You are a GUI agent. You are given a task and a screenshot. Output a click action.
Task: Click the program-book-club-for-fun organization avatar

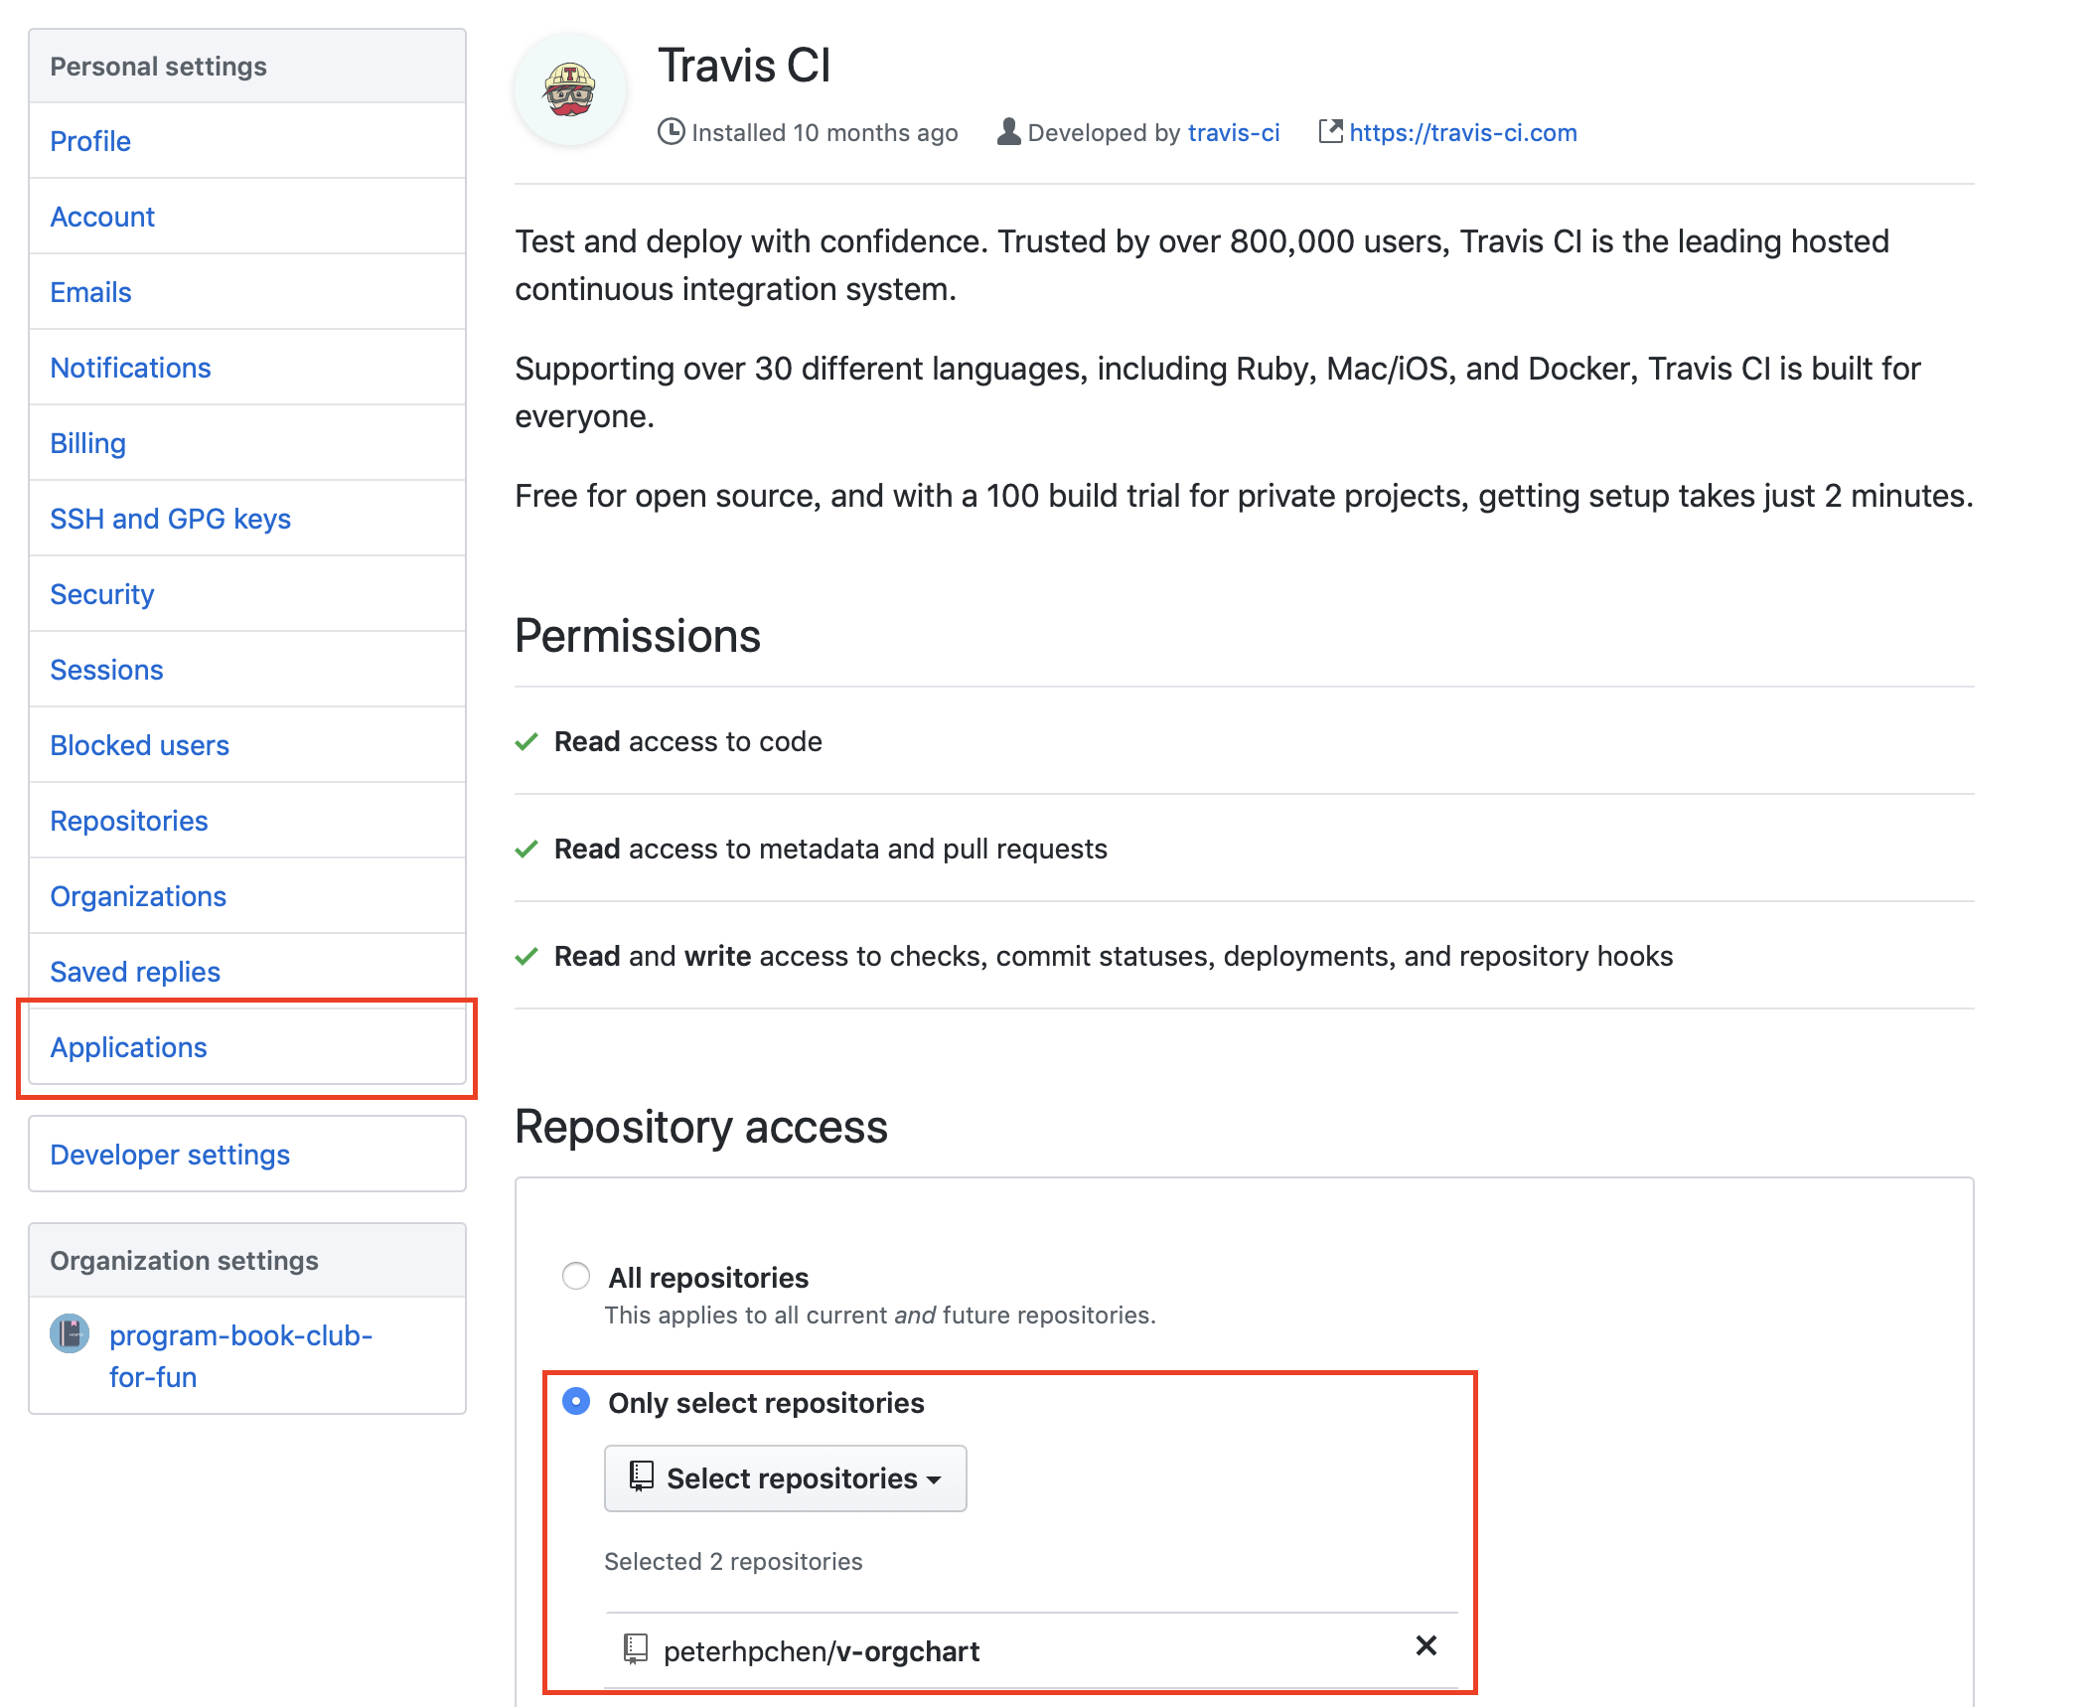pyautogui.click(x=70, y=1333)
